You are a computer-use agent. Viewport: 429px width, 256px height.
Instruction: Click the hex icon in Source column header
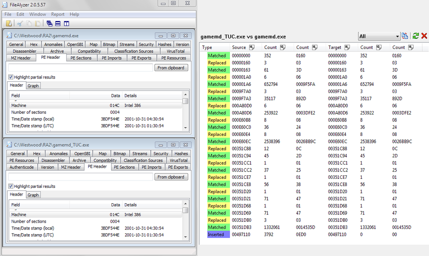252,47
